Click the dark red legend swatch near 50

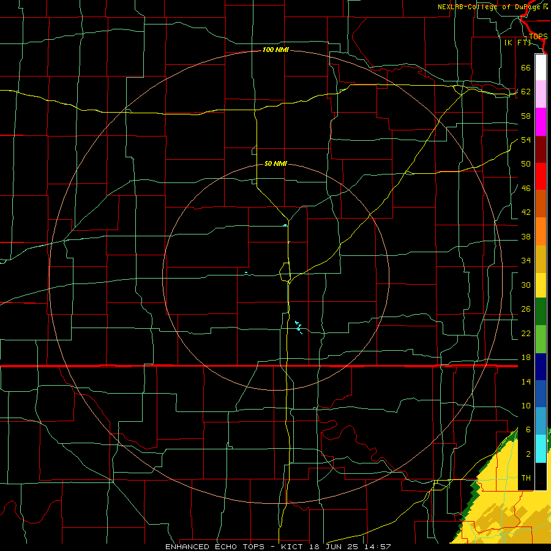pos(541,149)
